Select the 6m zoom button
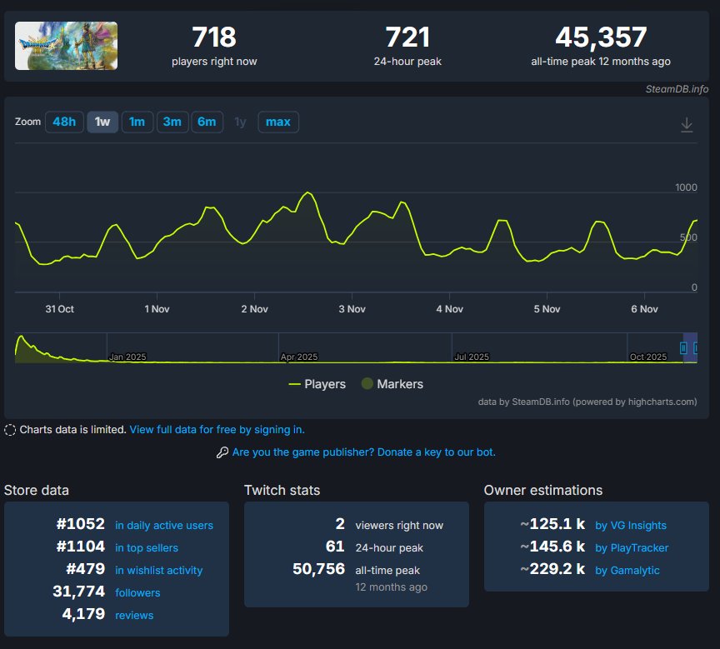720x649 pixels. [x=207, y=122]
